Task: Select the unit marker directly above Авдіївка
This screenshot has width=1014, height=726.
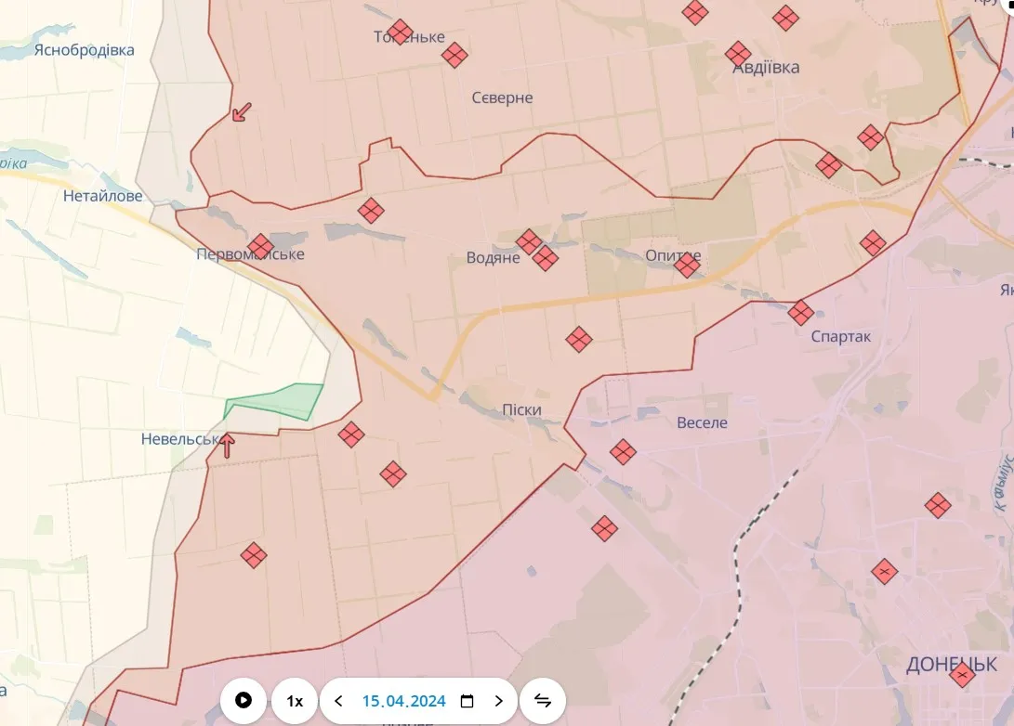Action: 738,53
